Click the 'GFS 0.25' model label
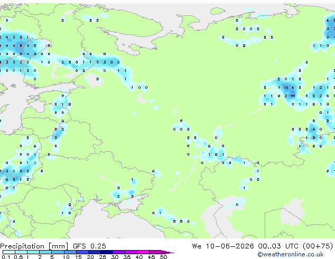Screen dimensions: 335x259 click(89, 246)
